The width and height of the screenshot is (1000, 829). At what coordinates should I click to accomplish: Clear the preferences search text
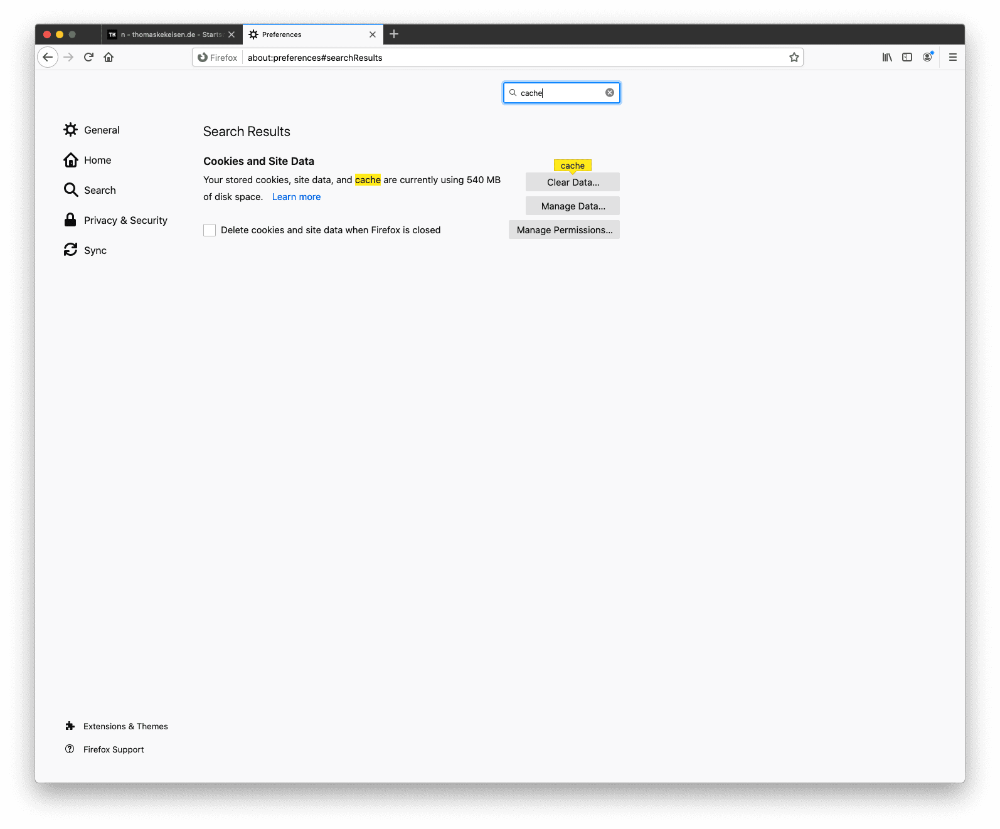pyautogui.click(x=610, y=93)
